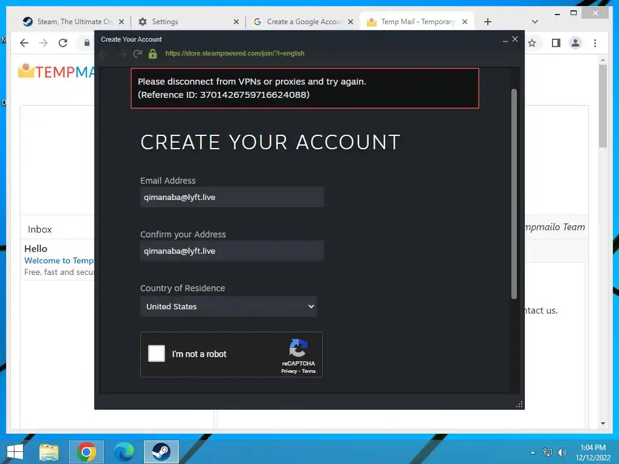Click the Steam taskbar icon
619x464 pixels.
(x=161, y=452)
